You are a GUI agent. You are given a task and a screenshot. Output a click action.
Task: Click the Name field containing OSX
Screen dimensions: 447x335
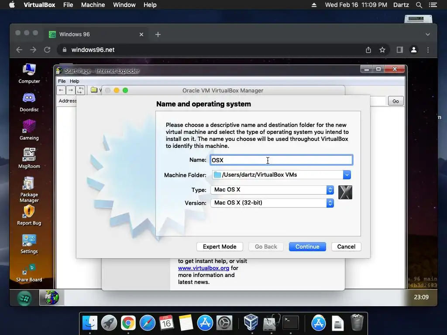282,160
